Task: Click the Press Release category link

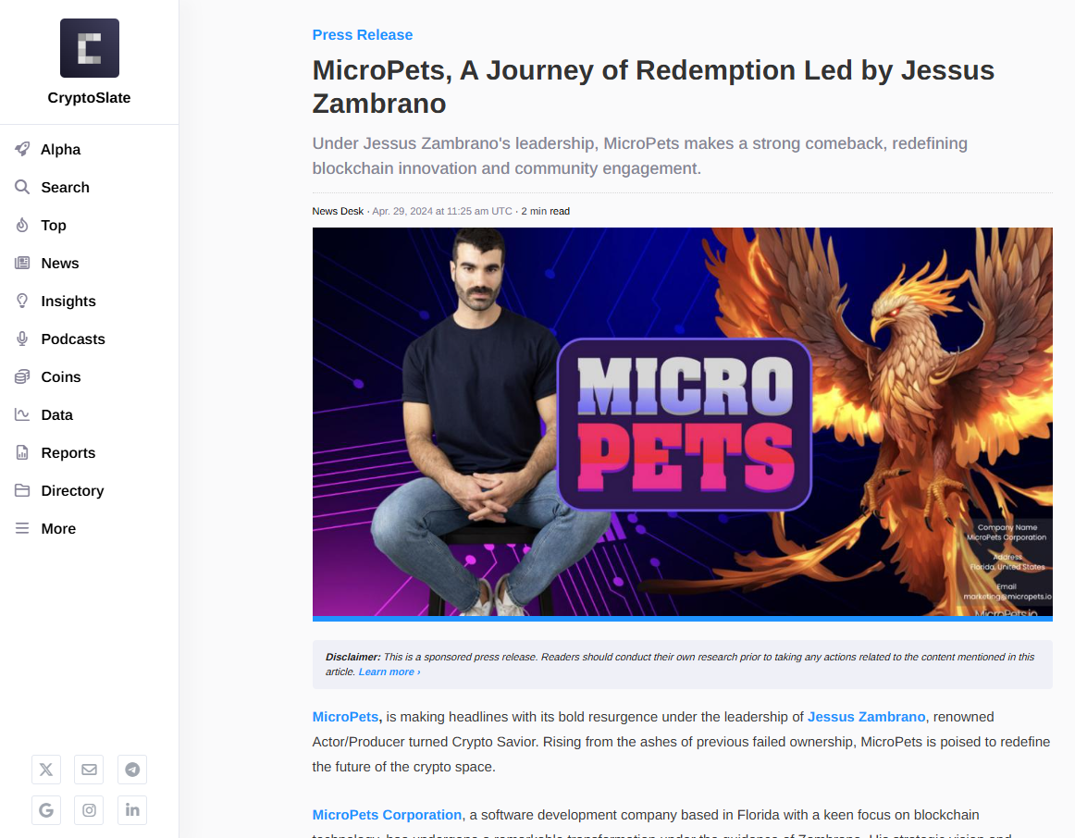Action: (363, 35)
